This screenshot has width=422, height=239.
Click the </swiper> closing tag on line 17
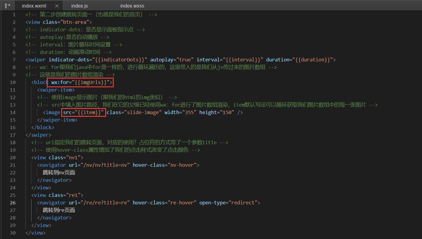pos(39,135)
